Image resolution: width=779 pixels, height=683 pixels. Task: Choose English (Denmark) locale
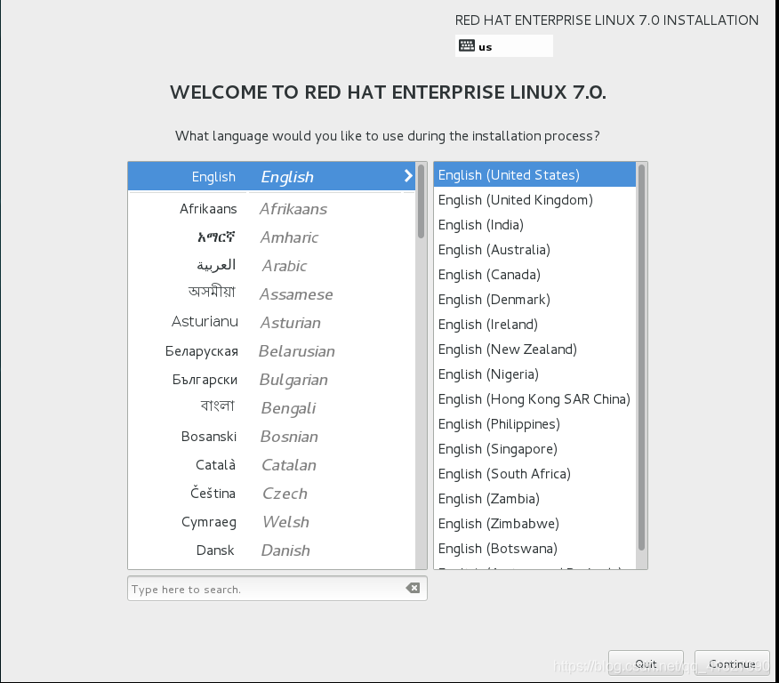[534, 299]
